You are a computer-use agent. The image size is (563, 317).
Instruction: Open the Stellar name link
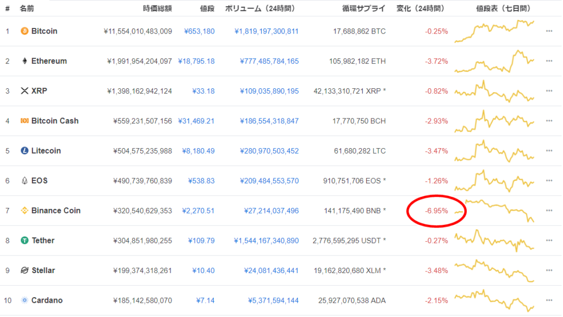pyautogui.click(x=43, y=270)
